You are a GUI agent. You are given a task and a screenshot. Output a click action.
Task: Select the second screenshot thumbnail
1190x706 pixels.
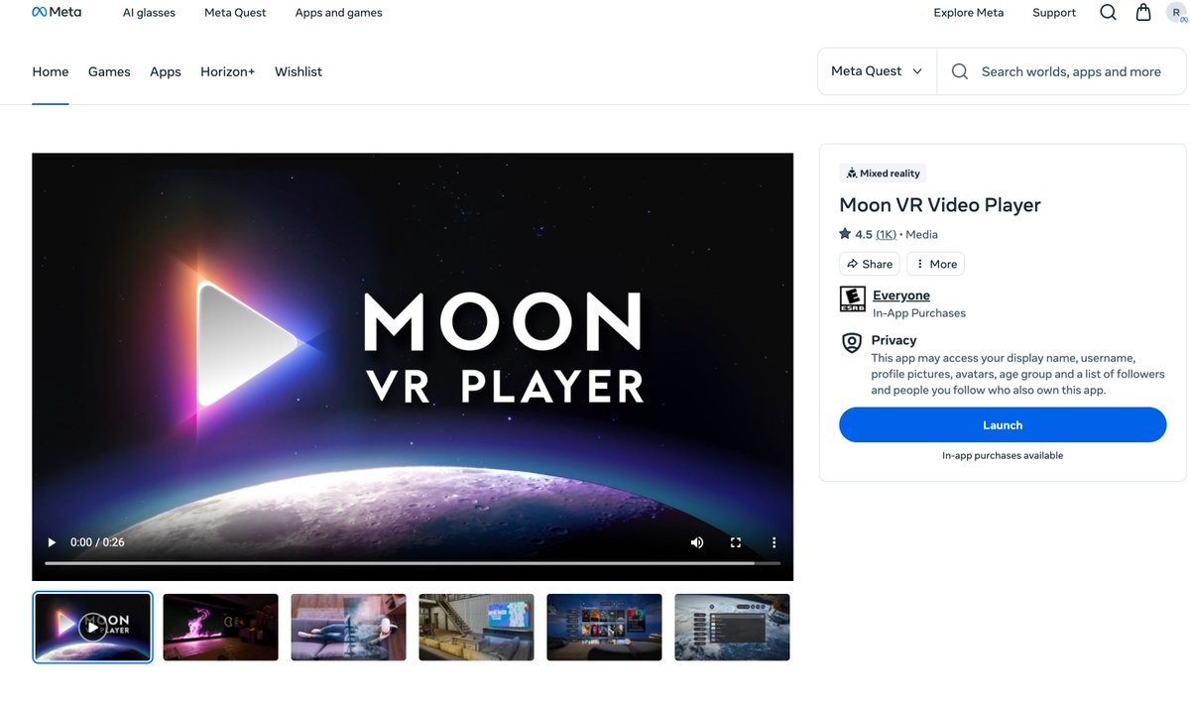[220, 627]
